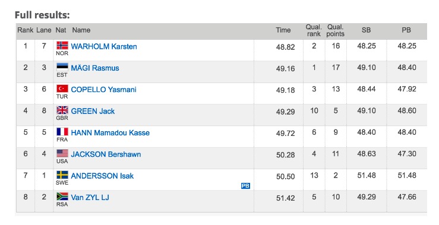This screenshot has width=439, height=225.
Task: Click the blue PB badge for Andersson
Action: (245, 186)
